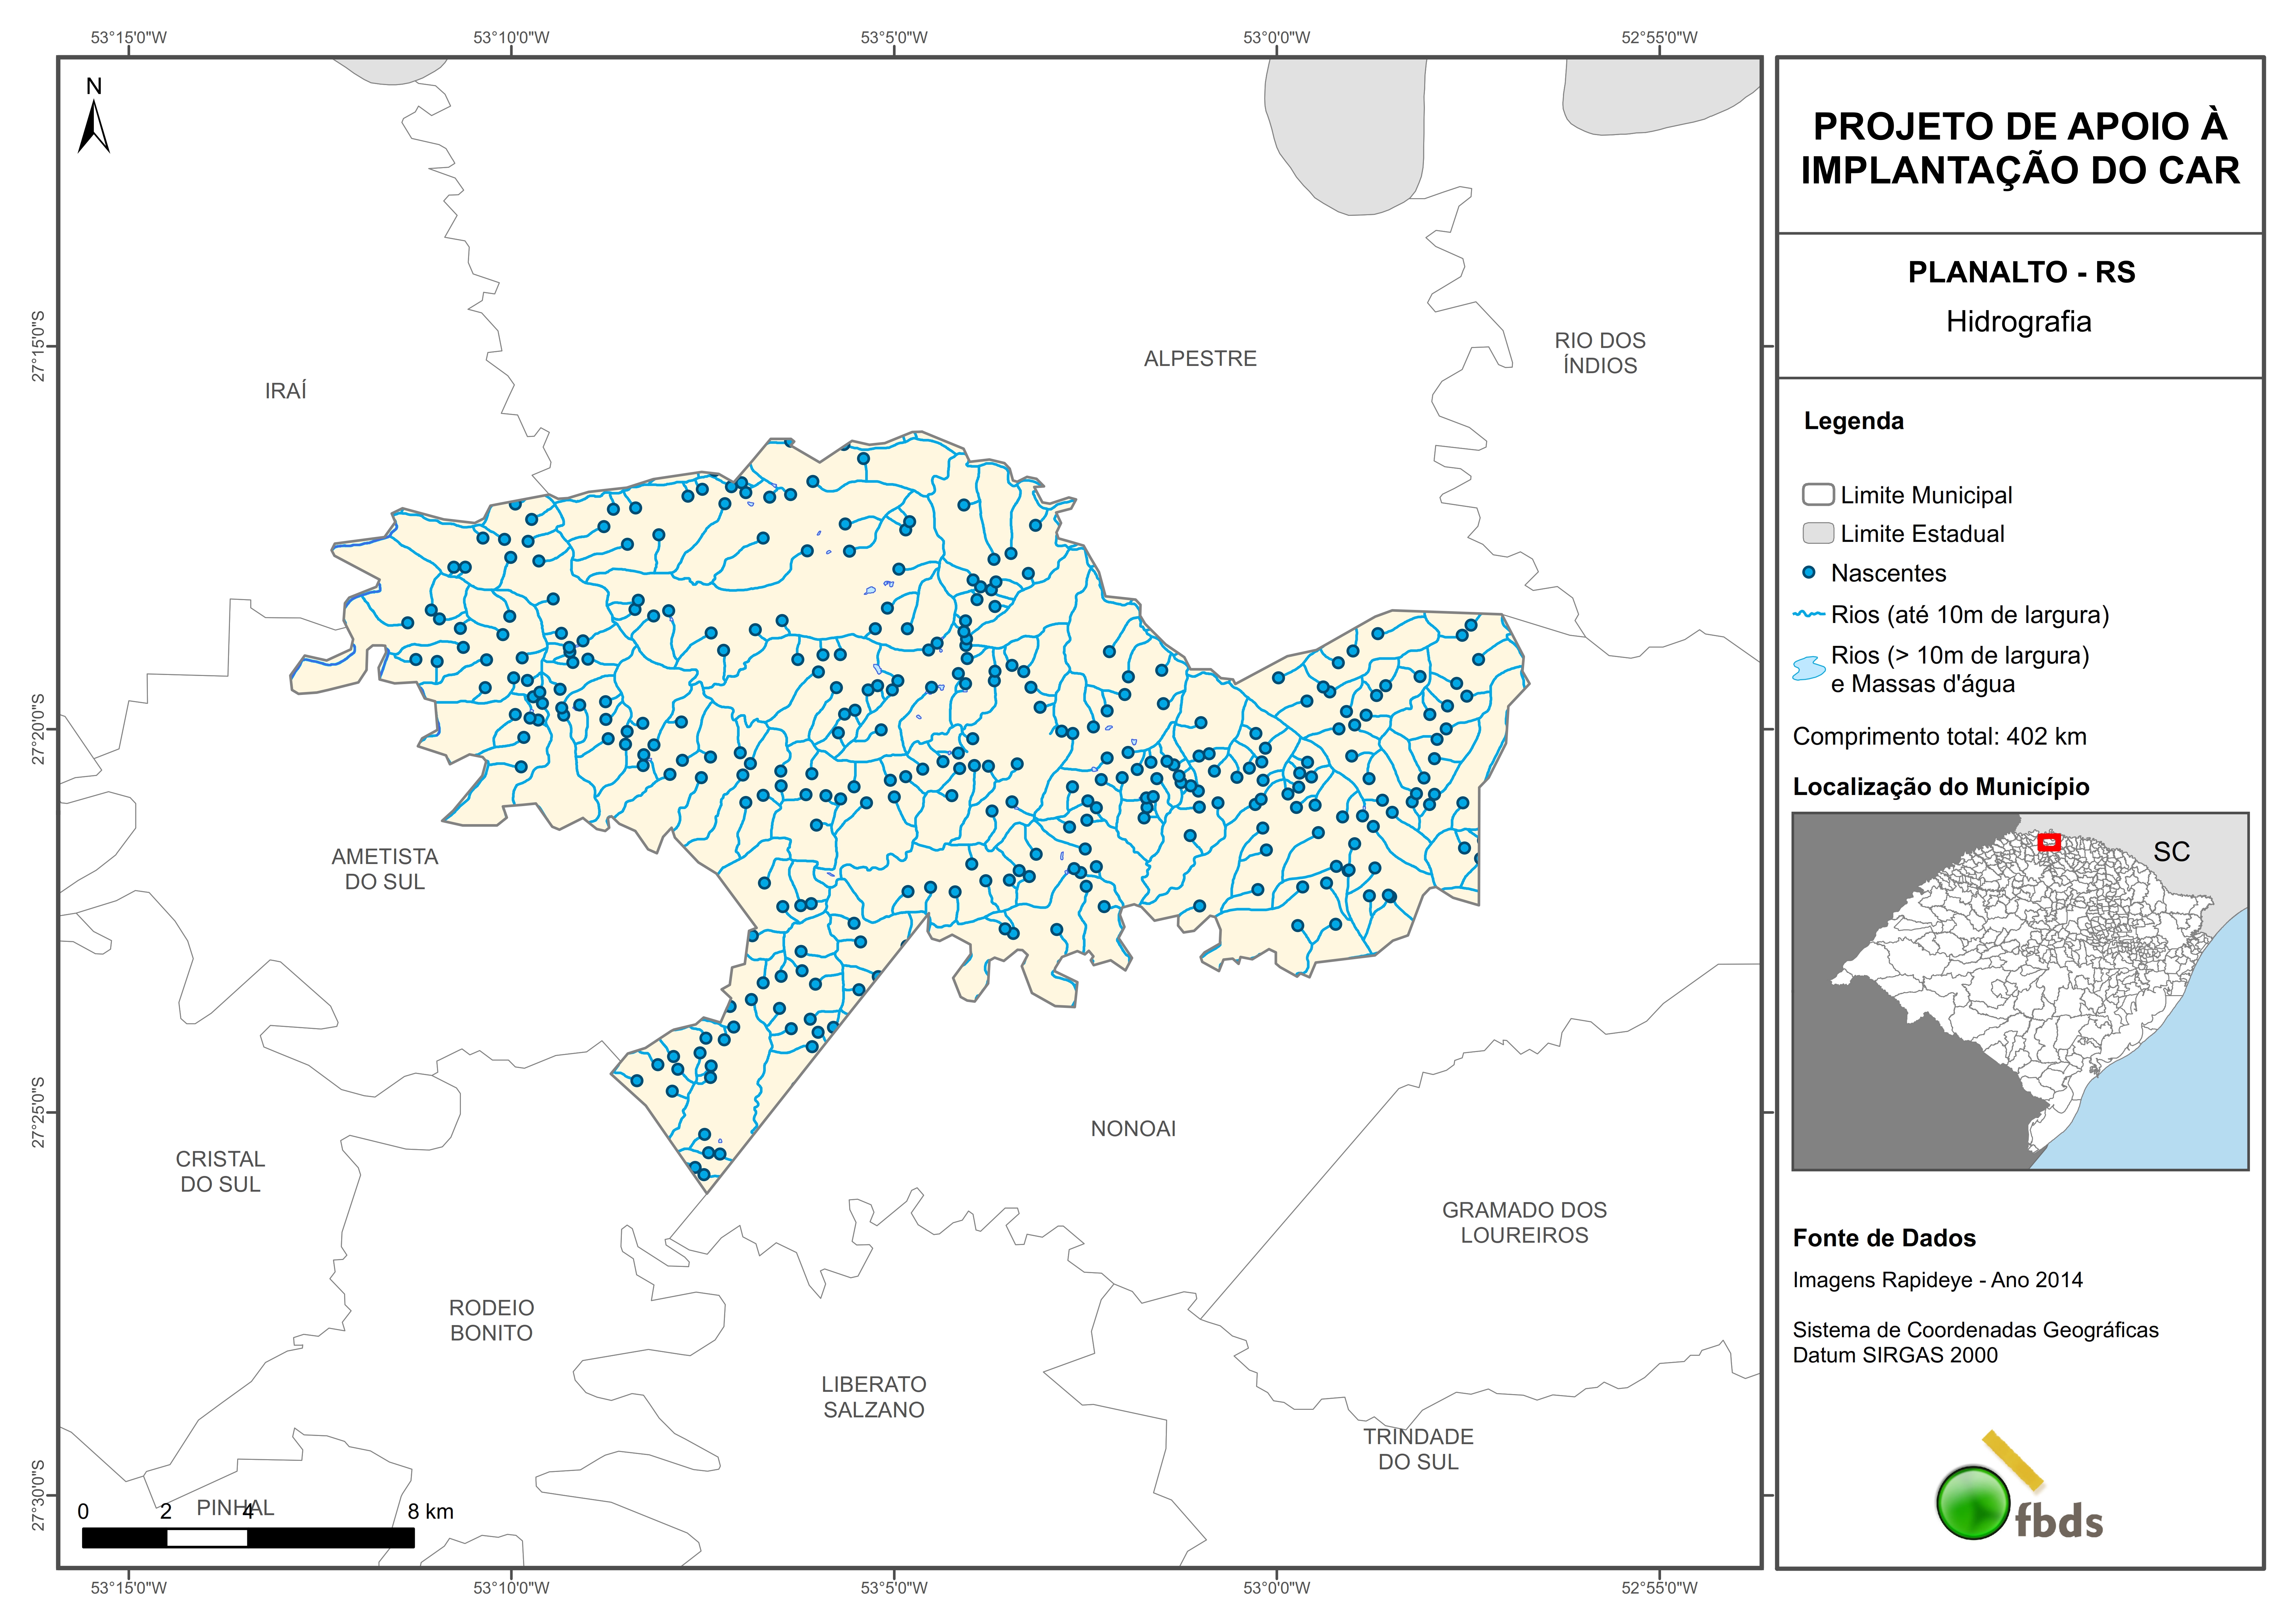The width and height of the screenshot is (2295, 1624).
Task: Click the red municipality marker on inset map
Action: (x=2049, y=842)
